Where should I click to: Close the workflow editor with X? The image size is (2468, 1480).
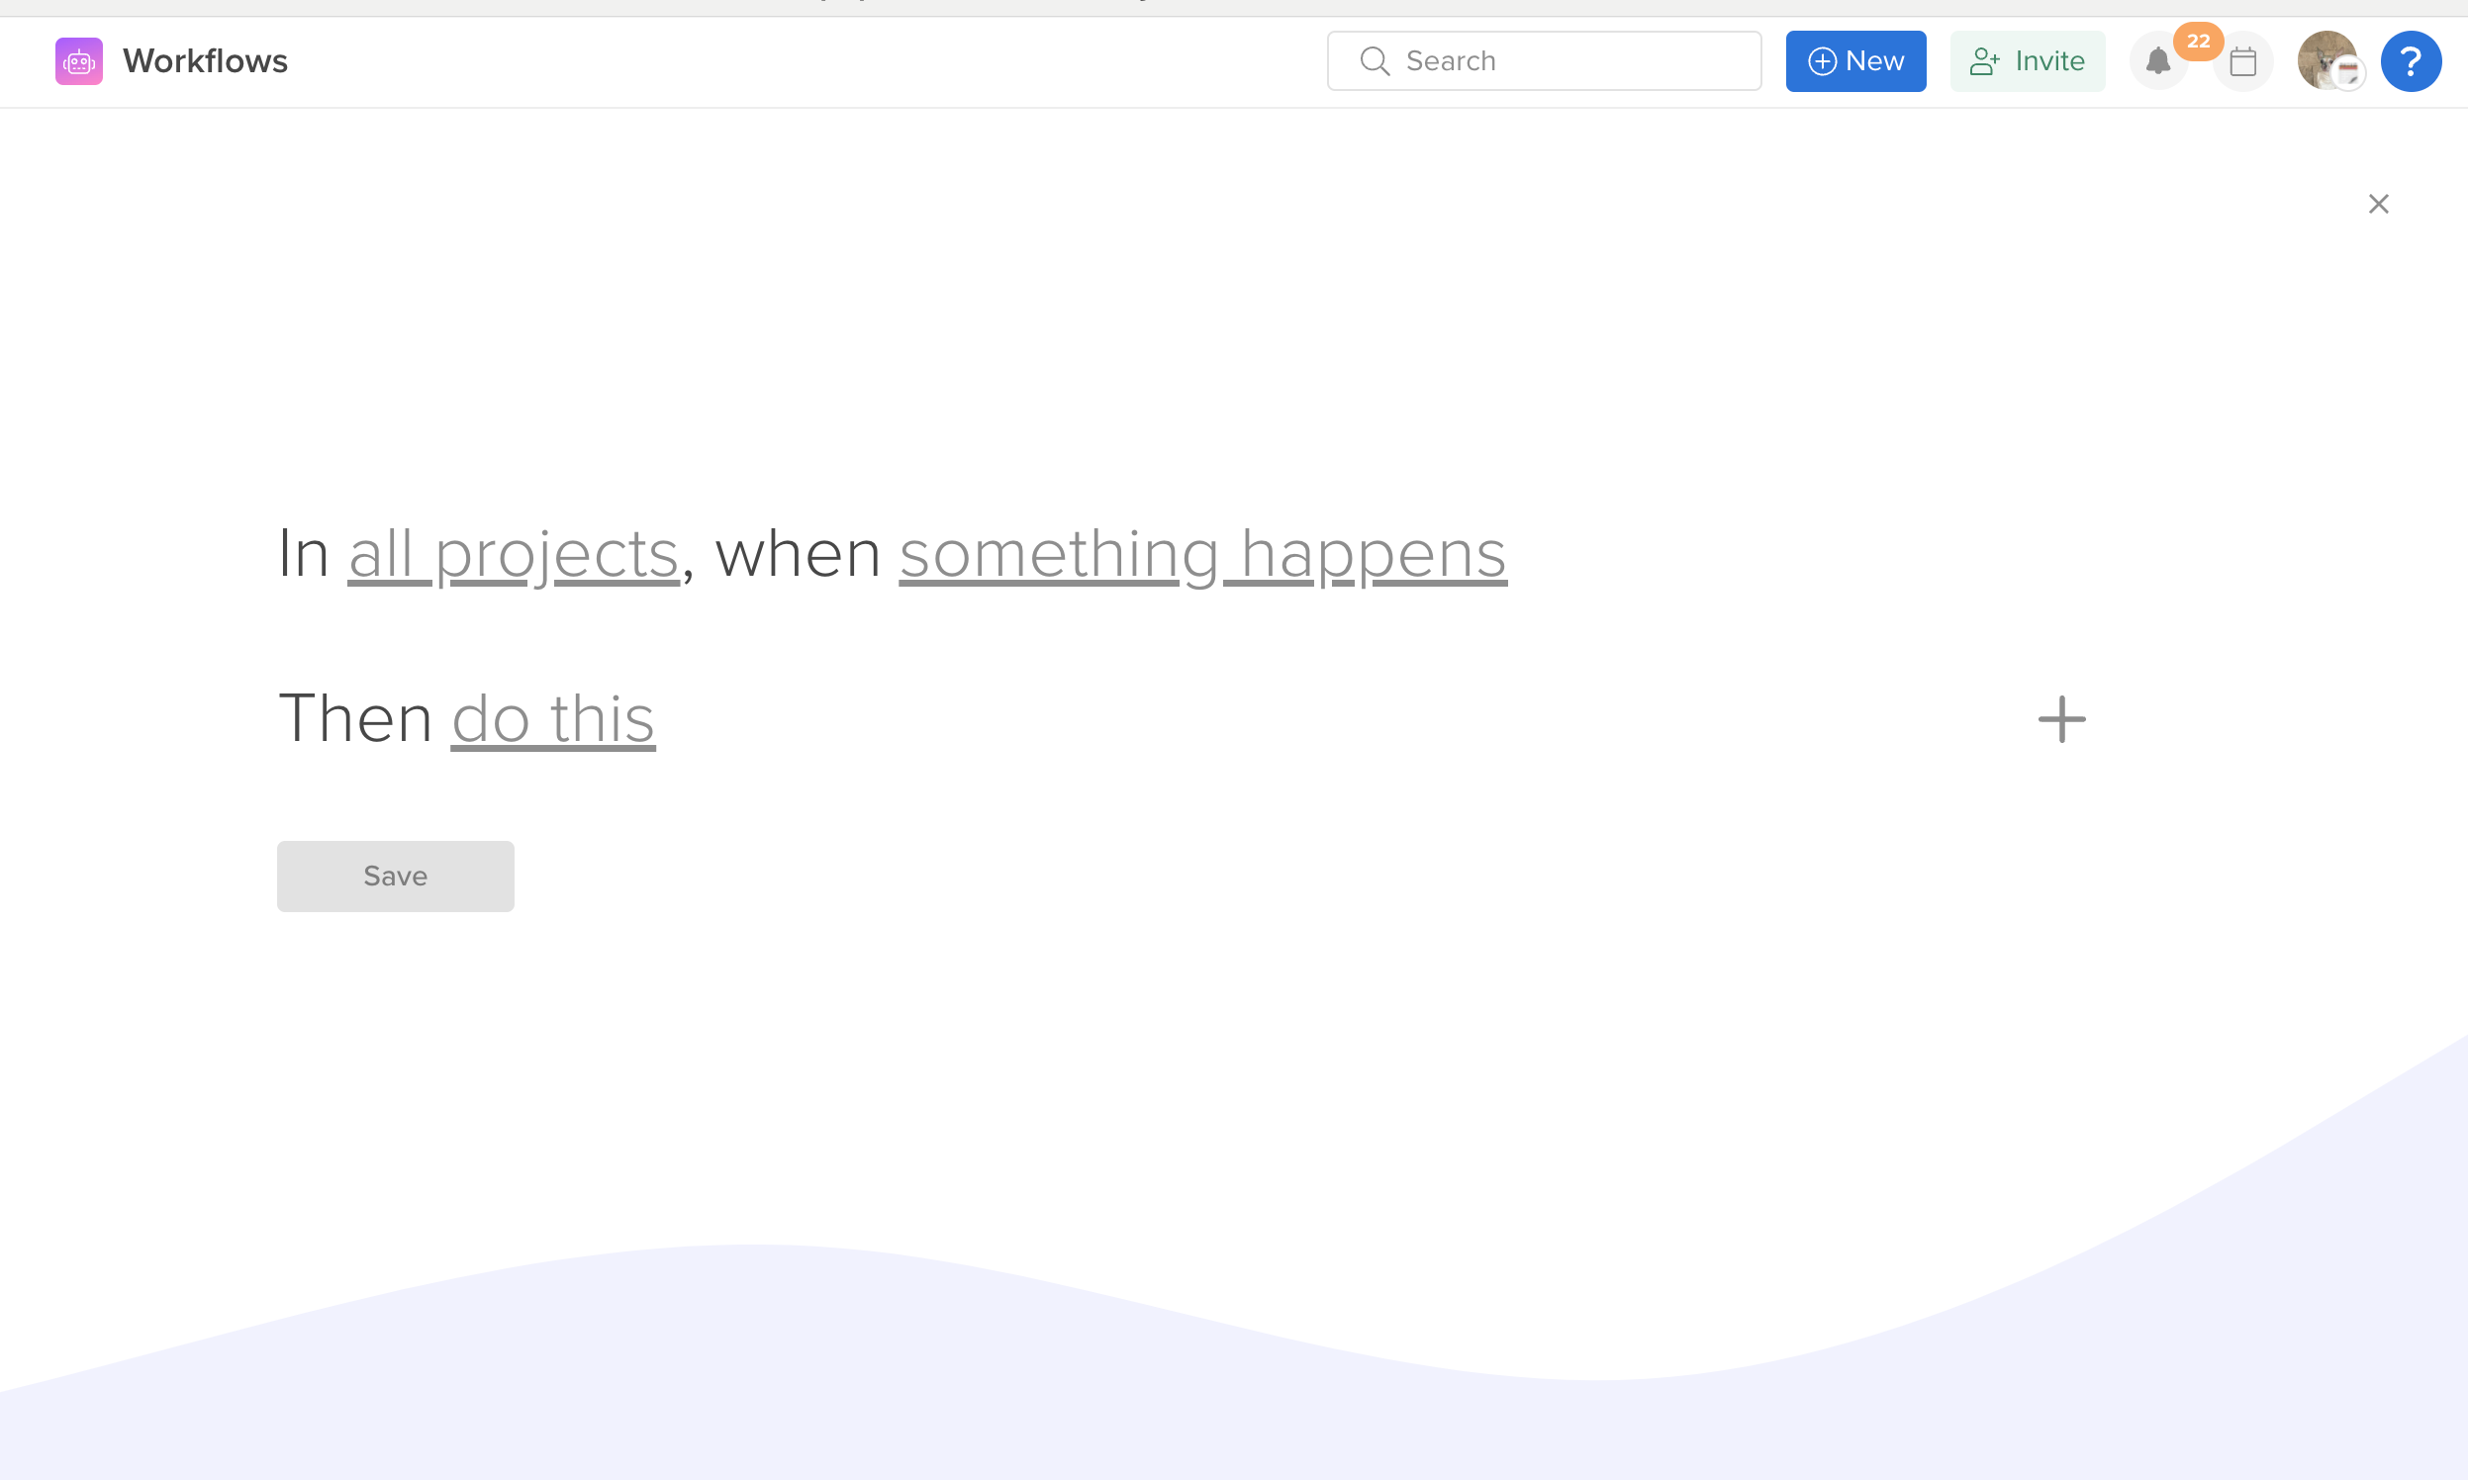[x=2378, y=204]
